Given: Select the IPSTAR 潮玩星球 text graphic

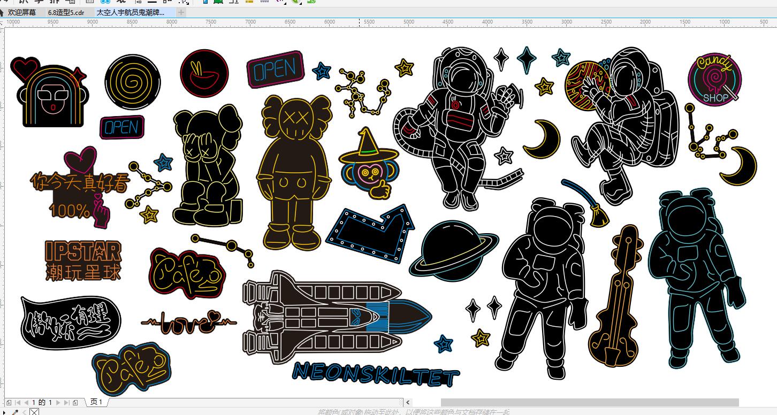Looking at the screenshot, I should click(x=83, y=260).
